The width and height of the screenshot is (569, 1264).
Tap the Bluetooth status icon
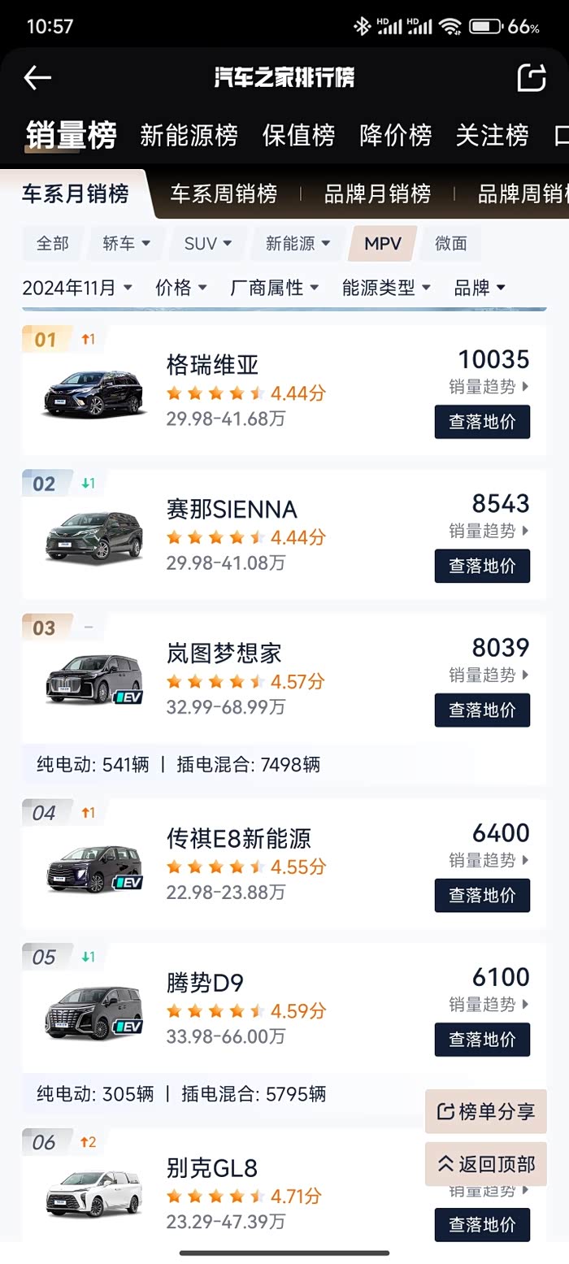click(362, 27)
